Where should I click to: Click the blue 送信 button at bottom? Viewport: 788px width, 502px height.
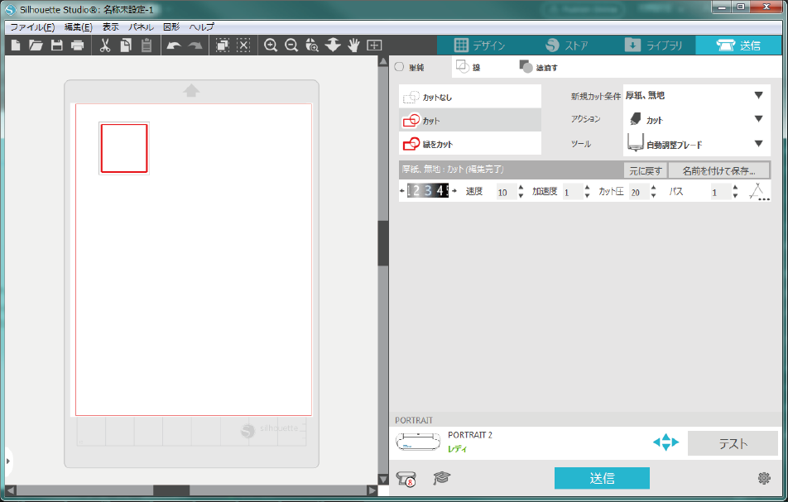(602, 478)
